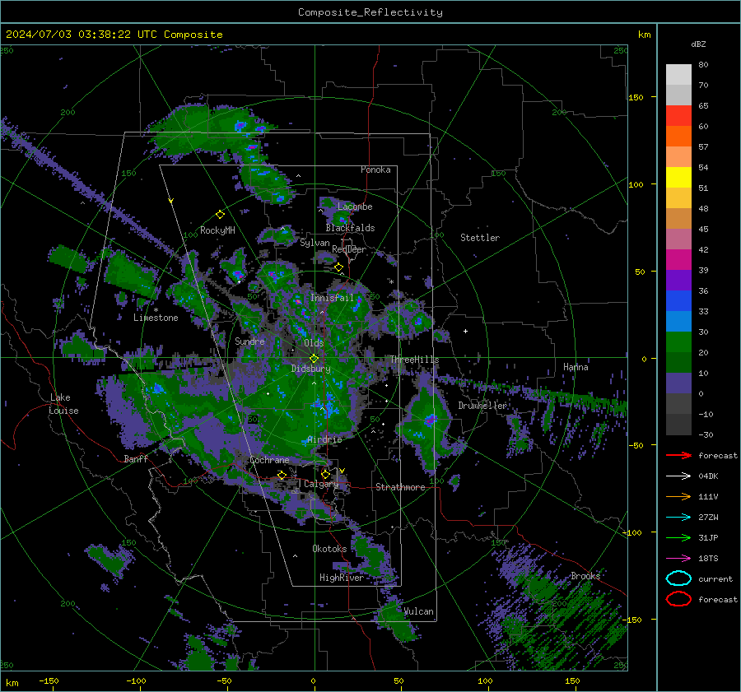Image resolution: width=741 pixels, height=692 pixels.
Task: Click the current legend label
Action: click(715, 578)
